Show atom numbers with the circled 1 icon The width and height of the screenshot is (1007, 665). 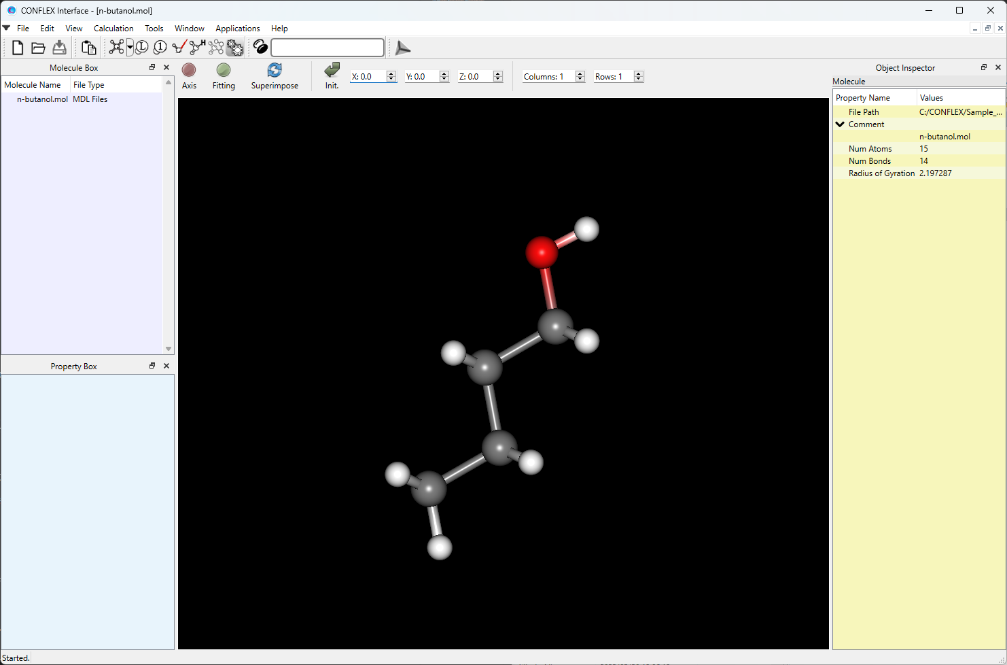[160, 47]
